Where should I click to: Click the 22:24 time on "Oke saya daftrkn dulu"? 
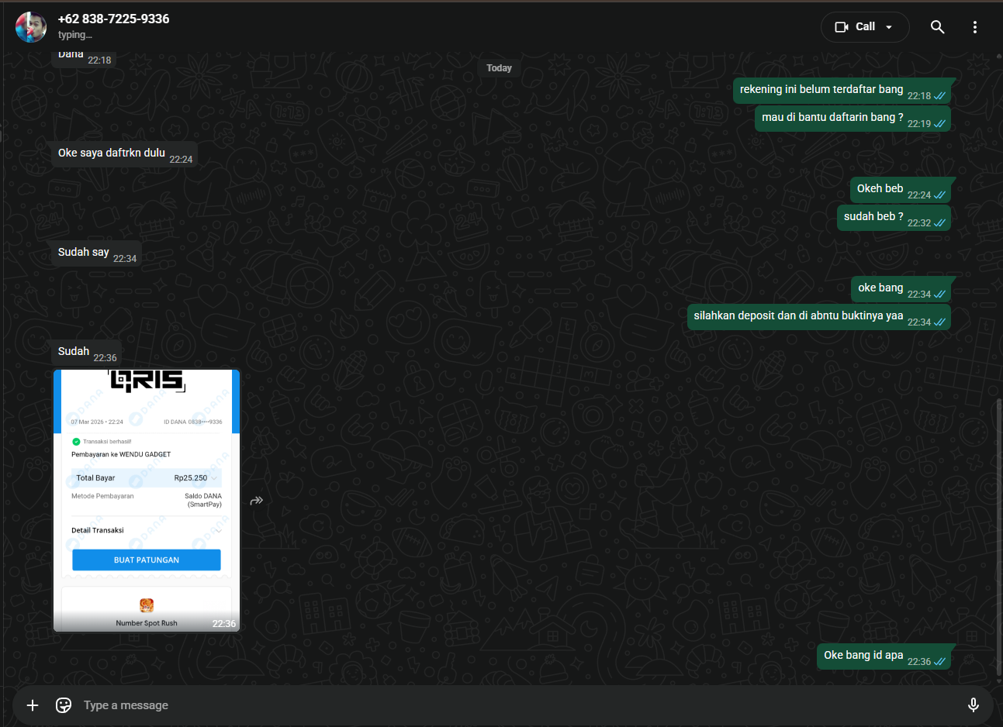tap(181, 160)
